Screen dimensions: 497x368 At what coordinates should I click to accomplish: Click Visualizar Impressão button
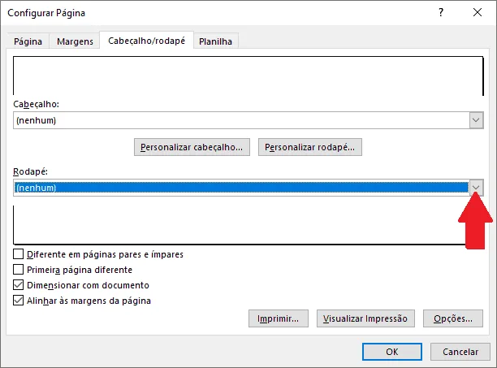coord(365,318)
